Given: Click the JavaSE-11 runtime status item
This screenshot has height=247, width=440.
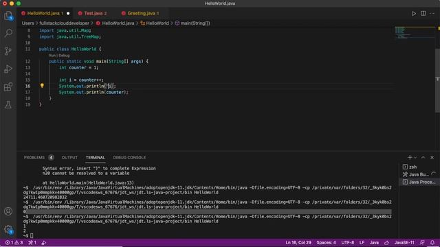Looking at the screenshot, I should 404,242.
